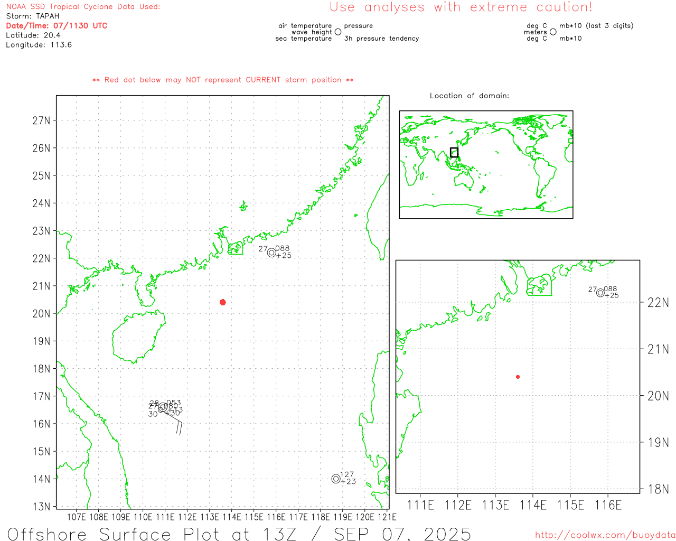This screenshot has width=676, height=541.
Task: Click the 'Storm: TAPAH' text
Action: pyautogui.click(x=33, y=16)
